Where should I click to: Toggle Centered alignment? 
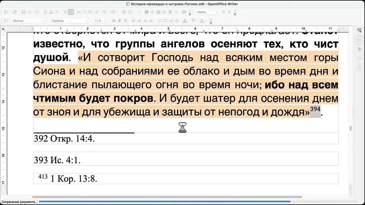pyautogui.click(x=139, y=20)
